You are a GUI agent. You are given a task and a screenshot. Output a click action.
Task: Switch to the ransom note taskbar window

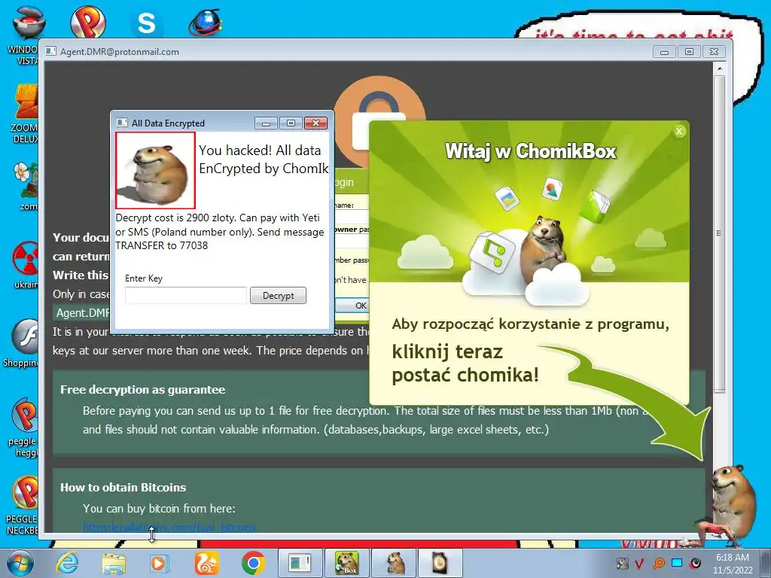click(300, 563)
